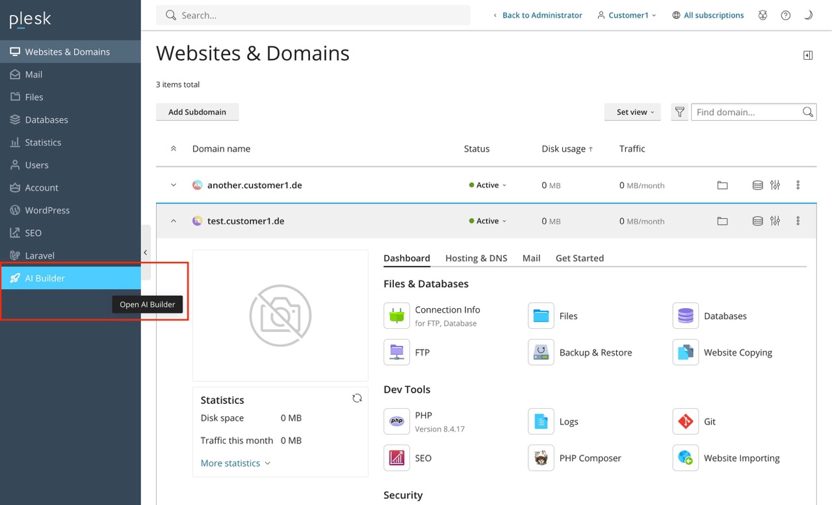
Task: Collapse the page panel toggle near Websites & Domains
Action: (808, 55)
